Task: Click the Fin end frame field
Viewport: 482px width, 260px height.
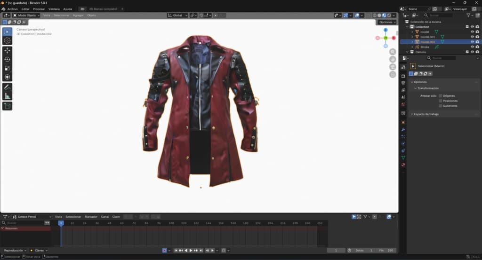Action: pyautogui.click(x=387, y=250)
